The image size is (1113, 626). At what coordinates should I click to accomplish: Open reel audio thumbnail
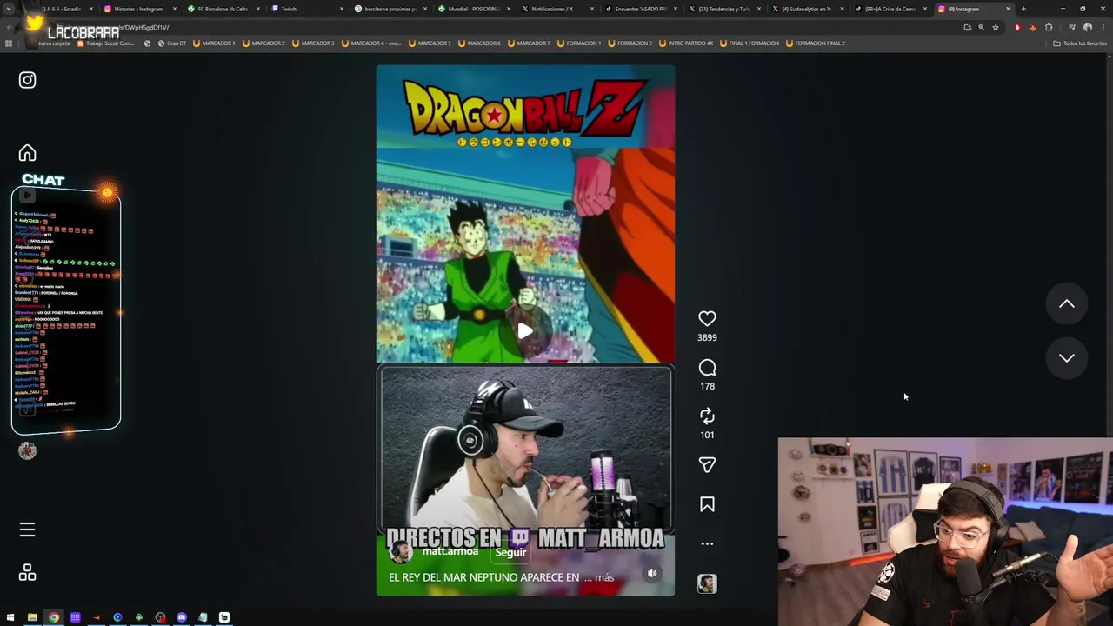(707, 583)
